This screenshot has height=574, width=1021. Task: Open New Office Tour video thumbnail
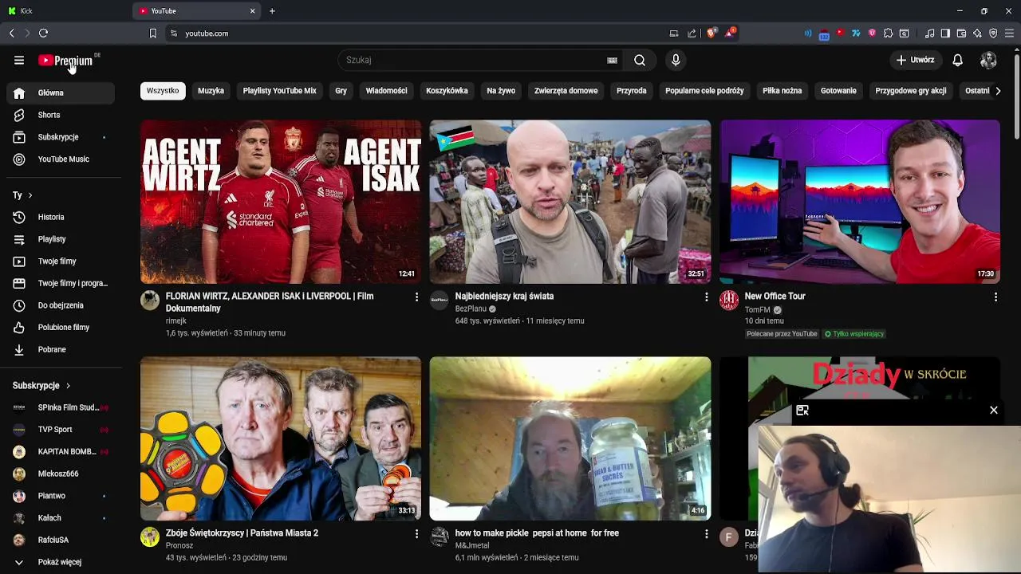pyautogui.click(x=860, y=202)
